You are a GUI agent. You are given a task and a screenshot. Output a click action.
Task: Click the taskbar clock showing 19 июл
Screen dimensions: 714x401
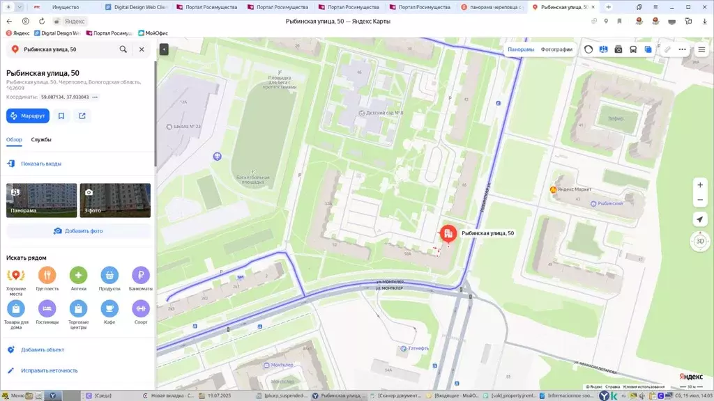pyautogui.click(x=694, y=395)
